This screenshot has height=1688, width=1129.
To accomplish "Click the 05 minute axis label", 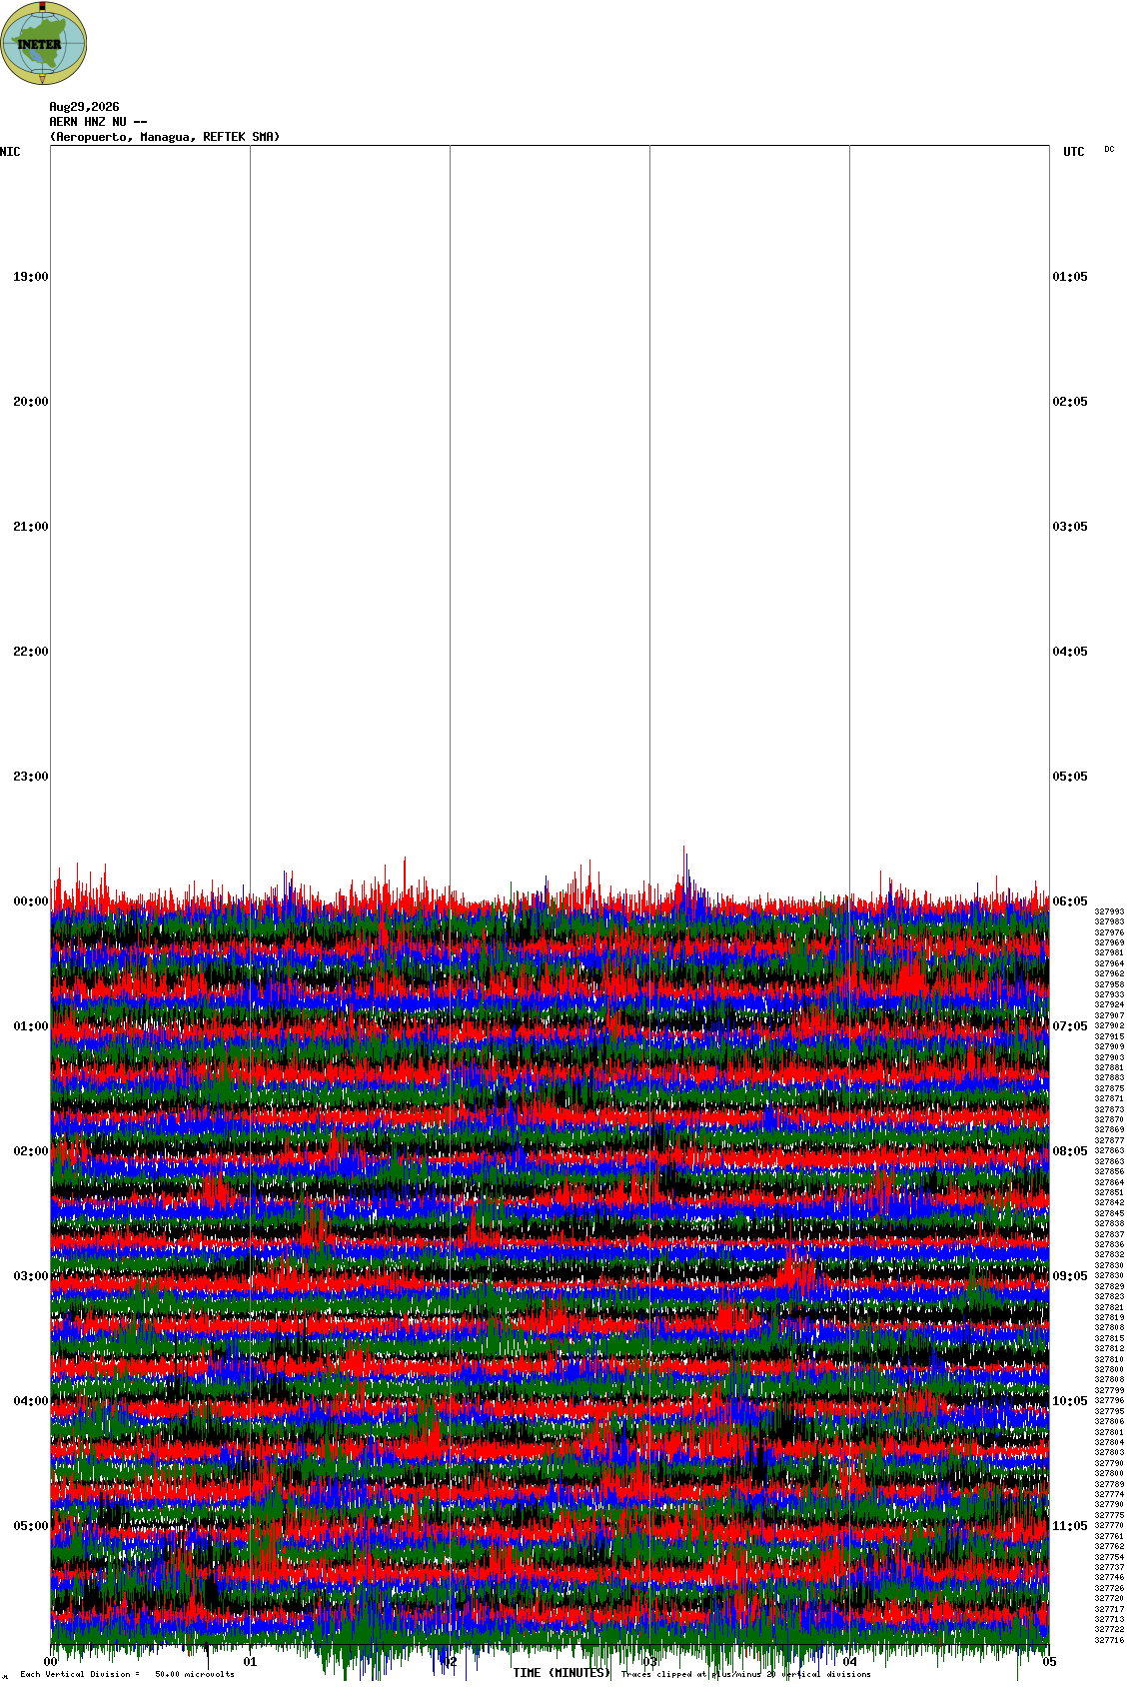I will pos(1049,1663).
